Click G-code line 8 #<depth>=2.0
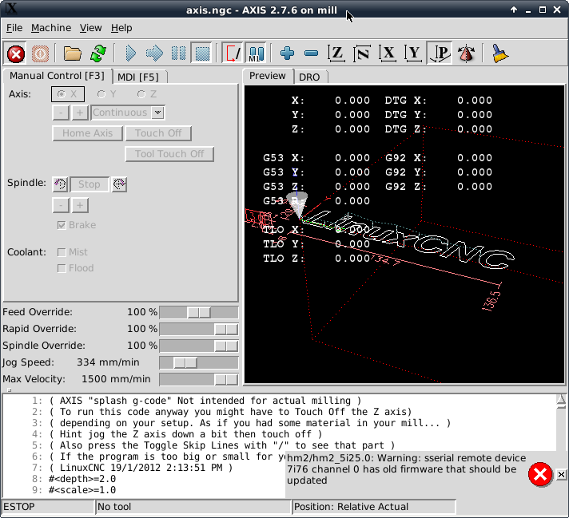 pos(82,479)
